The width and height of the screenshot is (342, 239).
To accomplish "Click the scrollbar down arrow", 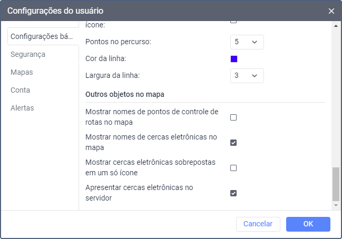I will tap(336, 206).
